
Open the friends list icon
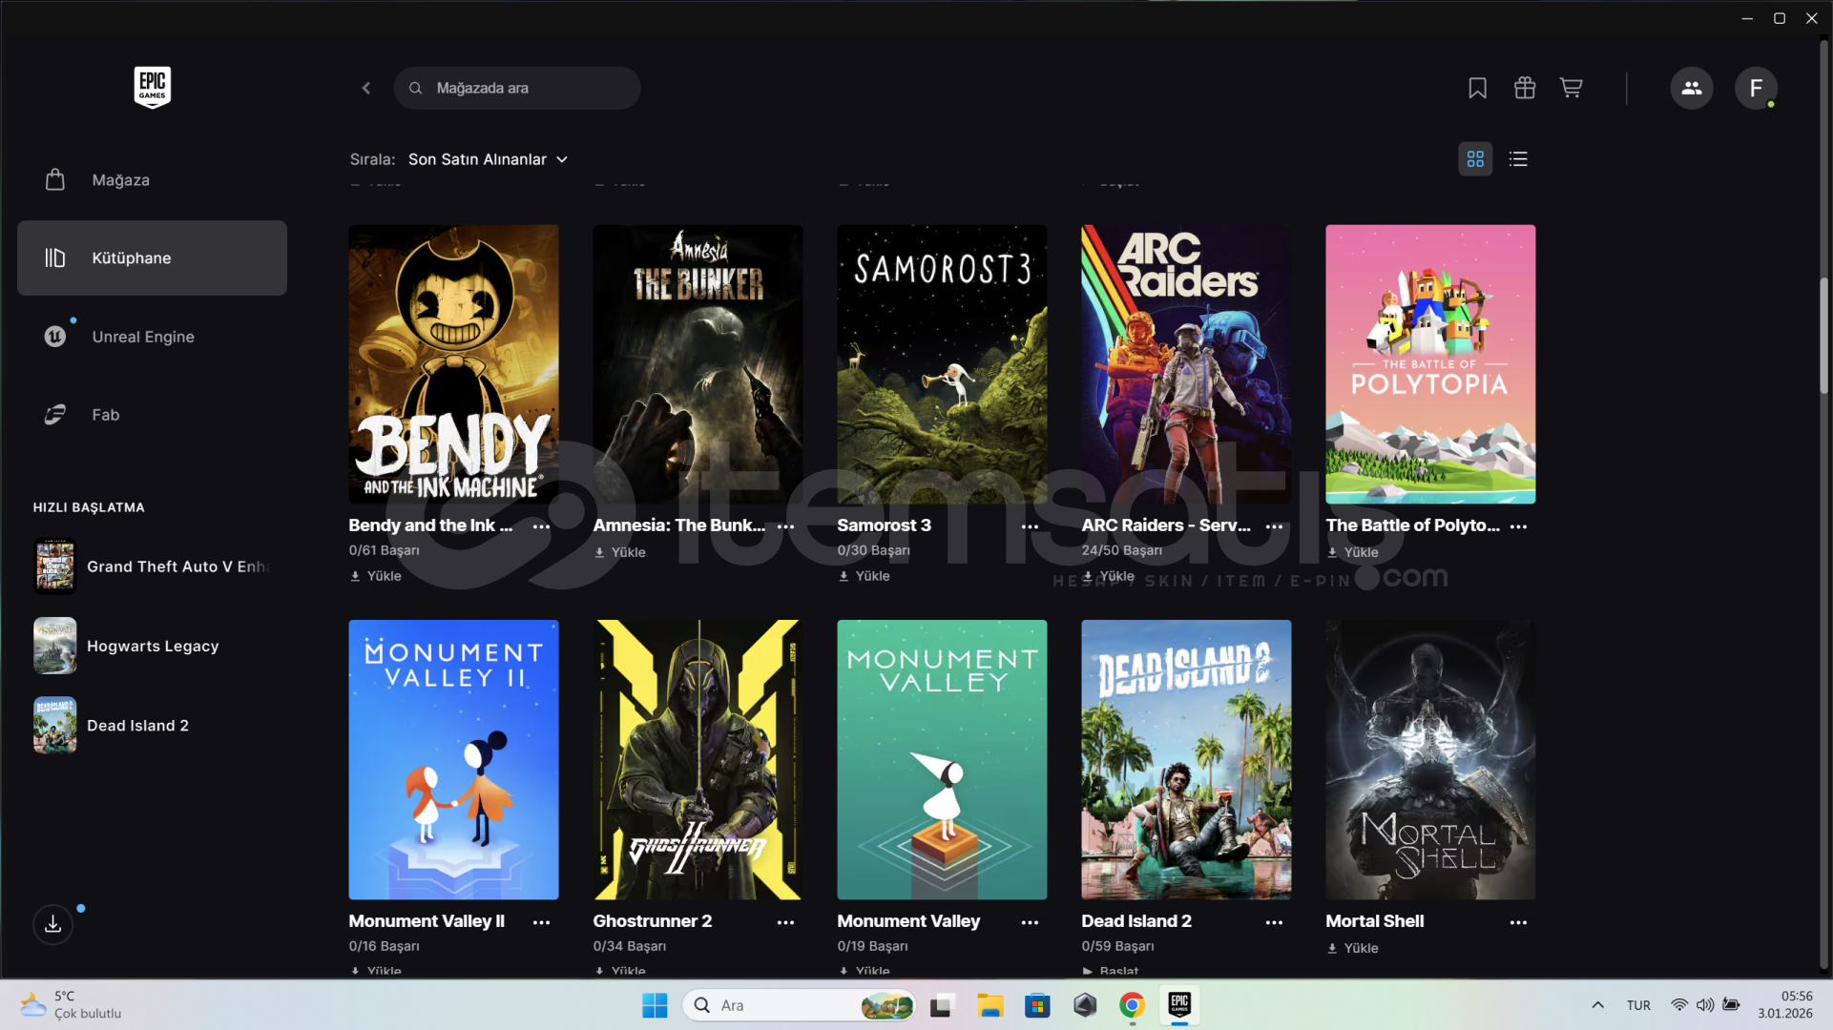pos(1691,88)
